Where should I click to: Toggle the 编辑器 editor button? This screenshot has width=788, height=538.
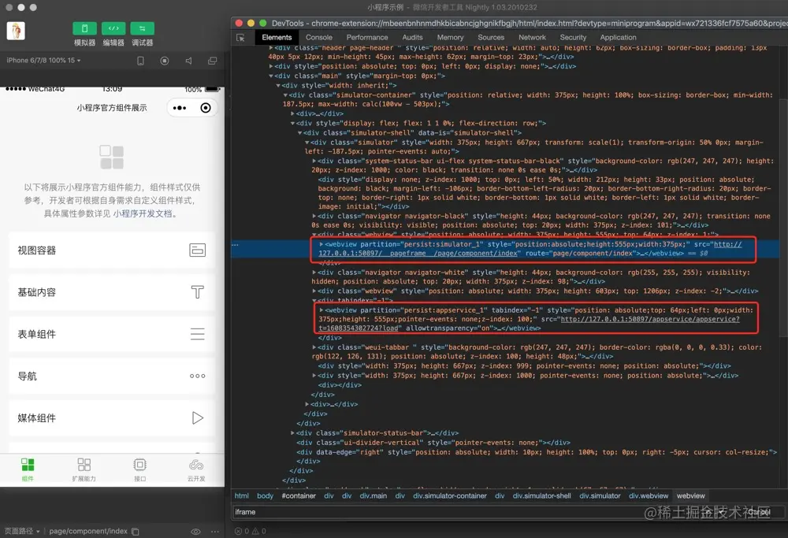point(113,28)
